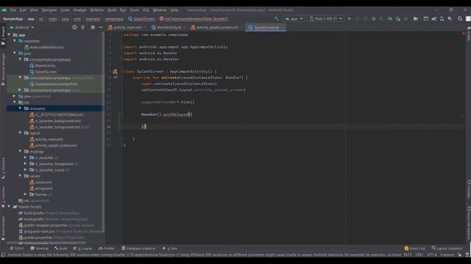Open the Event Log

point(414,249)
